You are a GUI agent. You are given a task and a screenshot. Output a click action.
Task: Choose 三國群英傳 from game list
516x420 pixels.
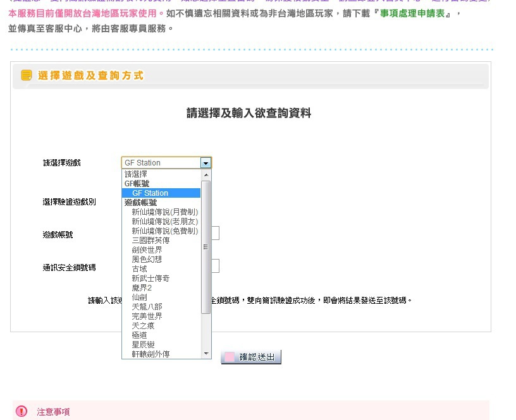tap(161, 241)
